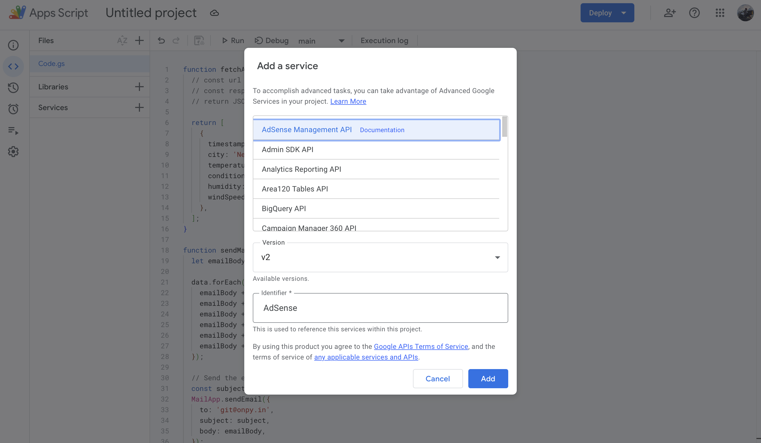Add a new file with Files plus icon

pyautogui.click(x=139, y=40)
